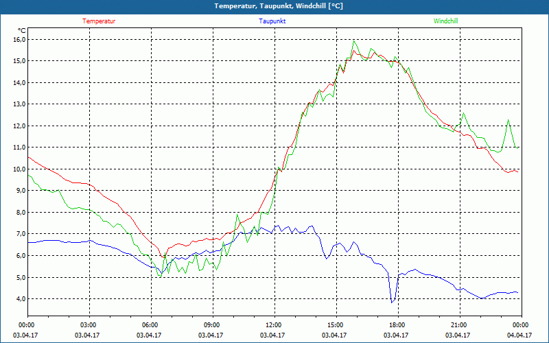Screen dimensions: 549x343
Task: Click the 13,0 y-axis value
Action: (x=20, y=104)
